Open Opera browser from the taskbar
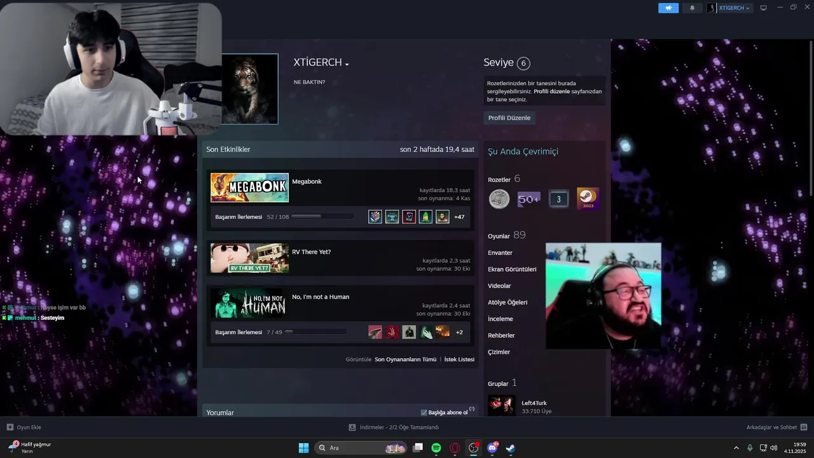 click(455, 448)
